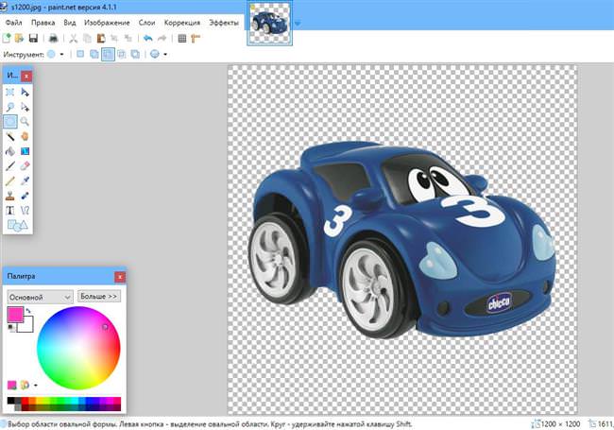Select the blue car image thumbnail
This screenshot has width=614, height=430.
[269, 23]
